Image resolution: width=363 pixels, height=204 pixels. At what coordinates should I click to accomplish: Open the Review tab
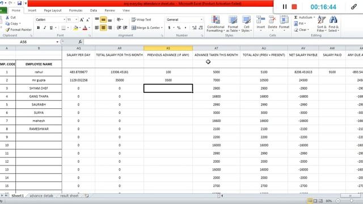pos(109,10)
